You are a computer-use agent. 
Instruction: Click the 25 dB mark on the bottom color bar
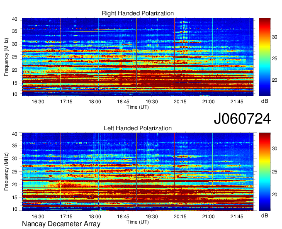click(x=275, y=172)
